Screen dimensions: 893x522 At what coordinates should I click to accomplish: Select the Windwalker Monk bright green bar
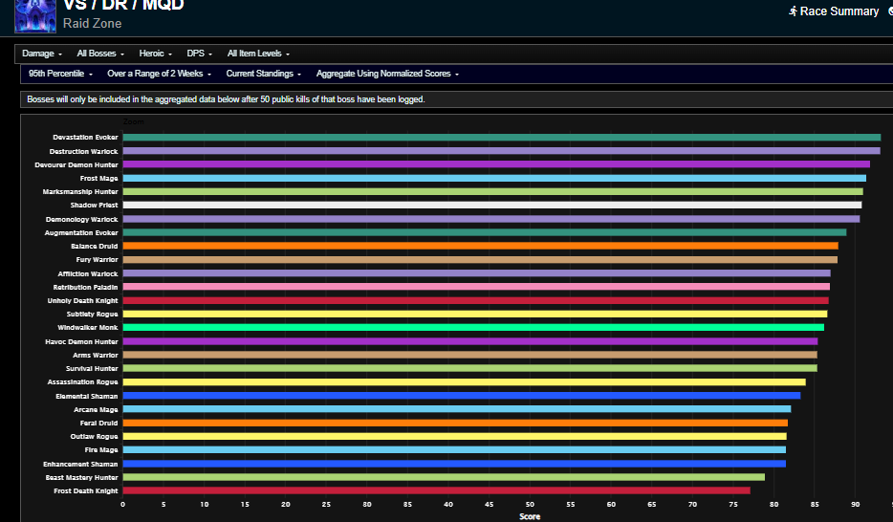(473, 327)
